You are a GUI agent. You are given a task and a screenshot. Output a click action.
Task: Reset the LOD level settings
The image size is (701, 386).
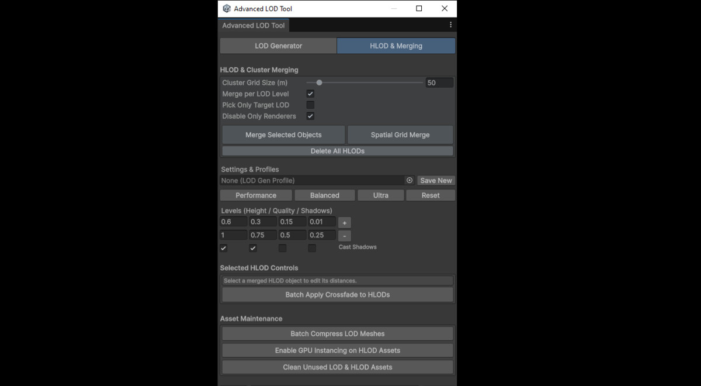[431, 195]
